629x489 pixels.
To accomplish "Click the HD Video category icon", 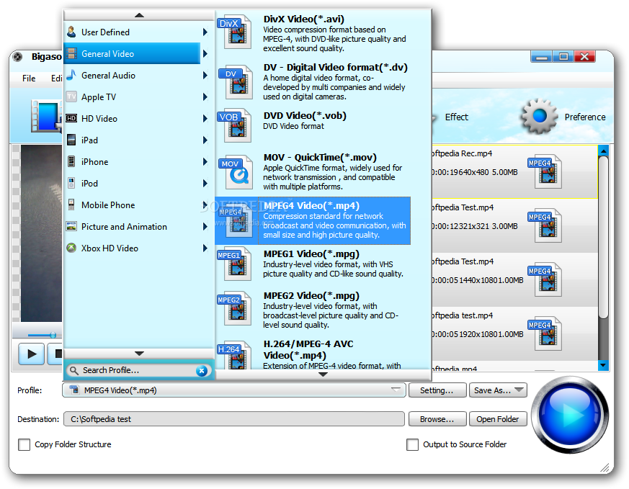I will point(71,118).
